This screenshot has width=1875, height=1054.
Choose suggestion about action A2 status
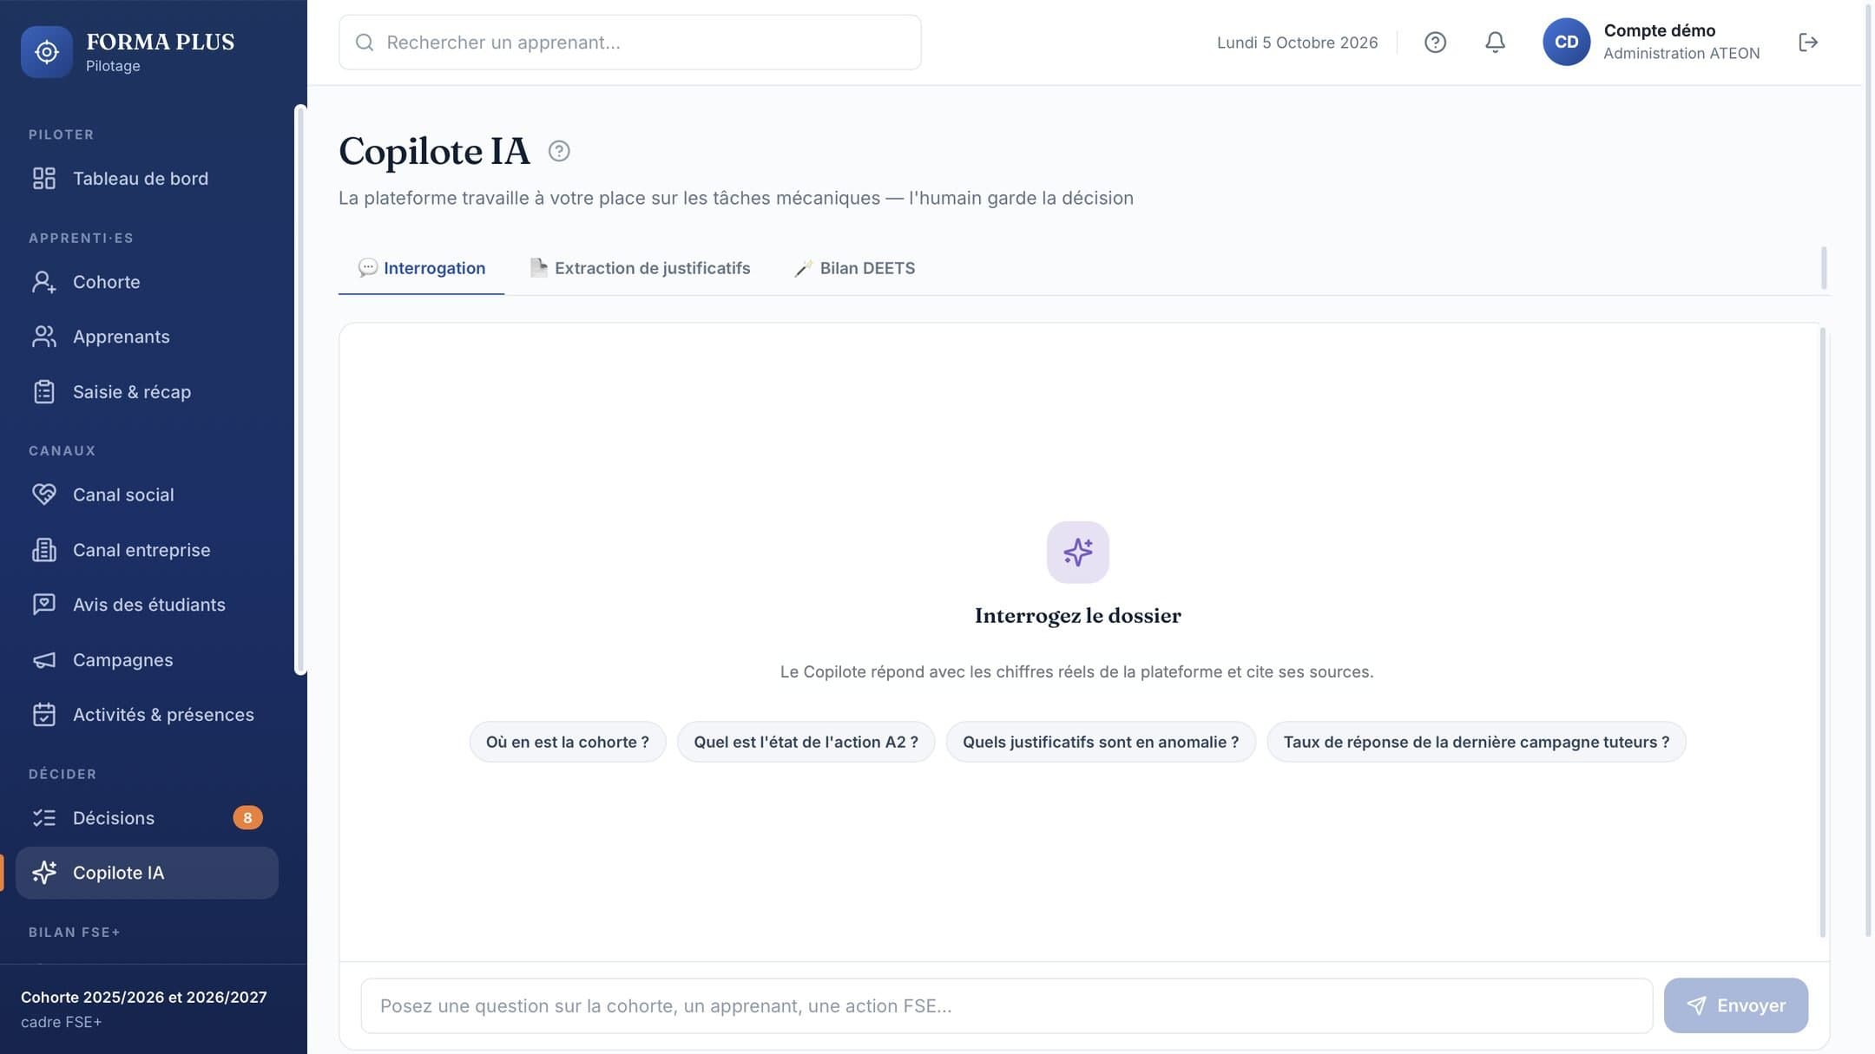pyautogui.click(x=806, y=743)
